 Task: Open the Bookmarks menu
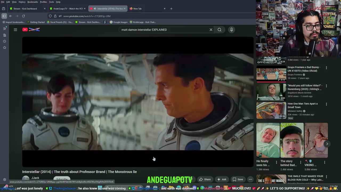click(33, 2)
